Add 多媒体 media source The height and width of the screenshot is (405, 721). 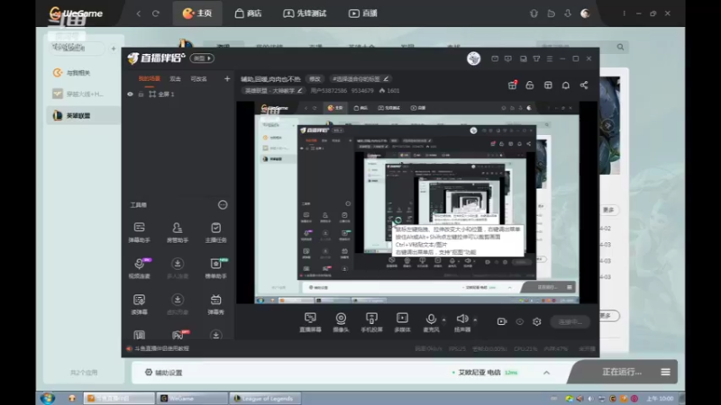(402, 322)
